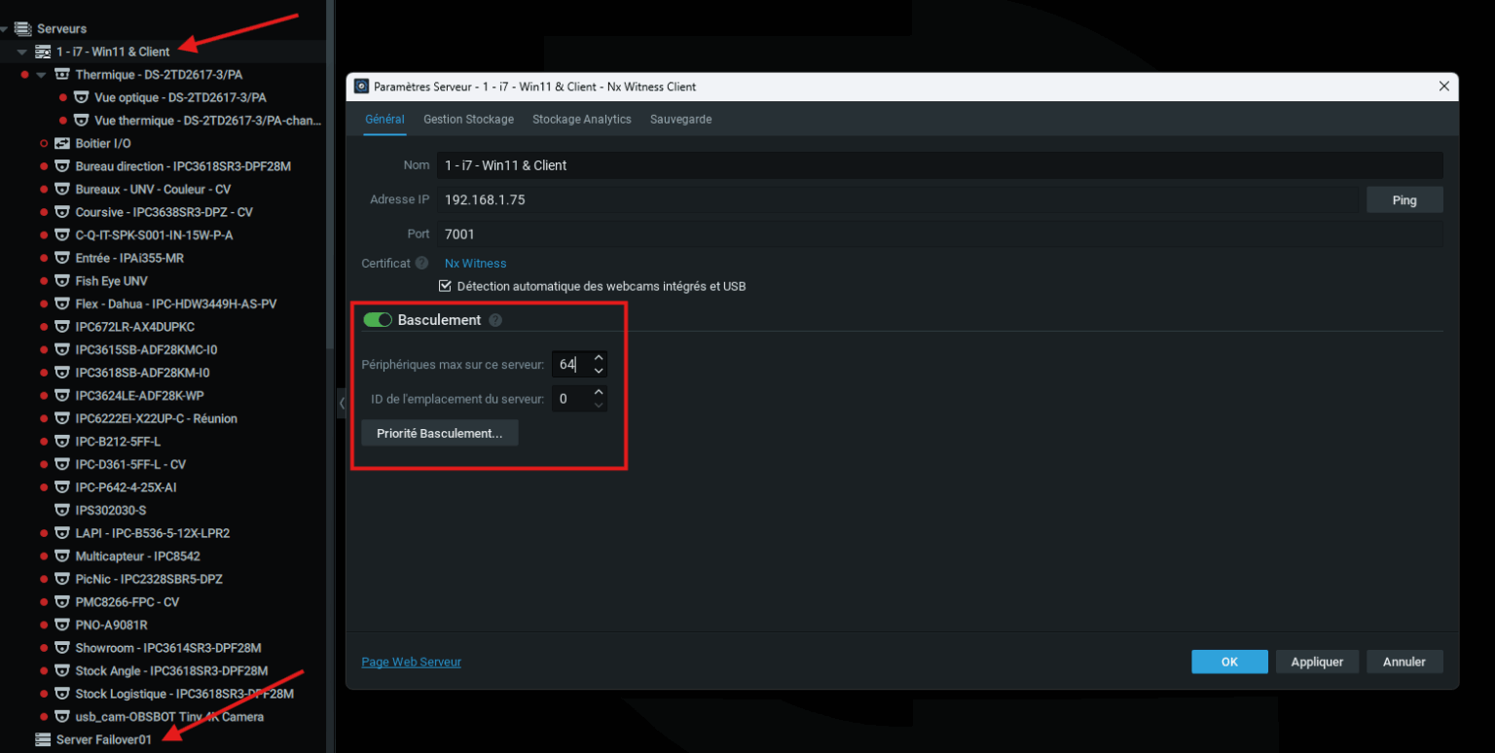Uncheck automatic webcam detection checkbox

click(x=445, y=286)
